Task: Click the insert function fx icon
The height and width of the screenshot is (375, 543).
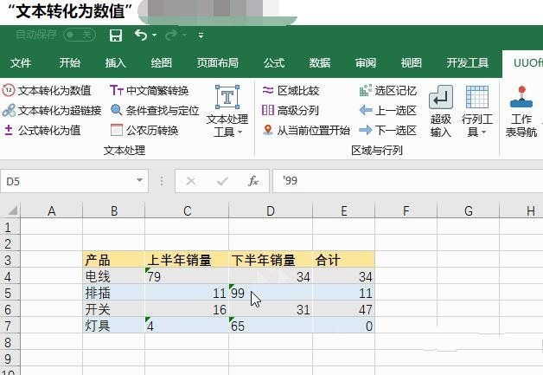Action: 253,181
